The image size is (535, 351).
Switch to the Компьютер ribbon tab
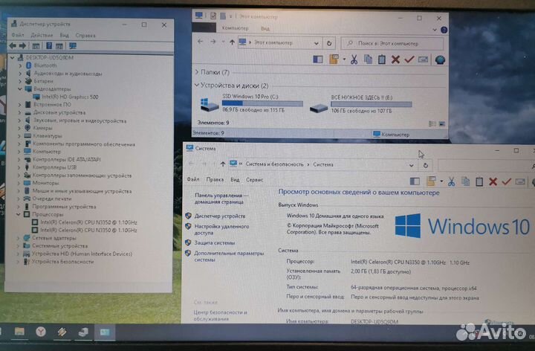(x=235, y=28)
